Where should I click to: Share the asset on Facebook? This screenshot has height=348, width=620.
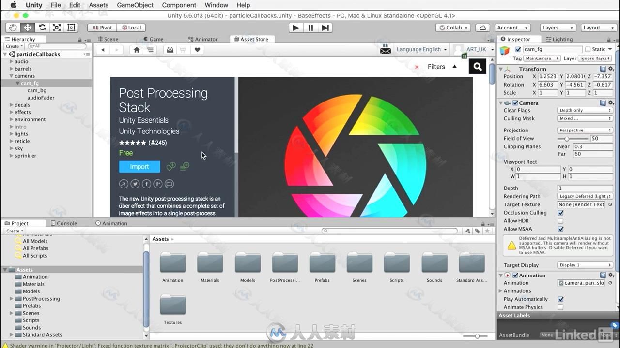[x=146, y=184]
